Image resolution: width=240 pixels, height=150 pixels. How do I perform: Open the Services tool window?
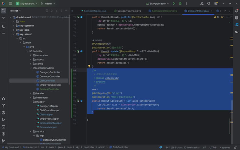[x=3, y=113]
